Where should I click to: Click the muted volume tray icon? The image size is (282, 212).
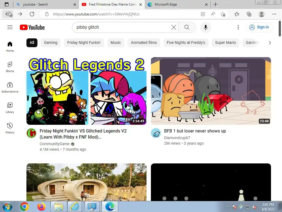coord(254,207)
